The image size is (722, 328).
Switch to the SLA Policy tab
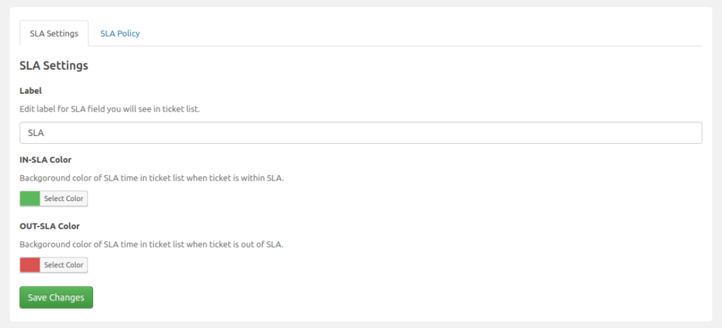coord(120,33)
